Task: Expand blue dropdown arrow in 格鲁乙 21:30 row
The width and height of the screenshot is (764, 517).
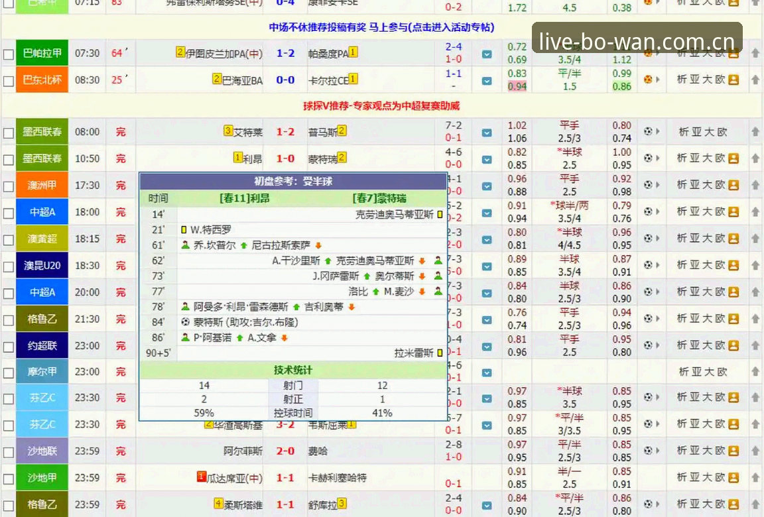Action: pos(487,320)
